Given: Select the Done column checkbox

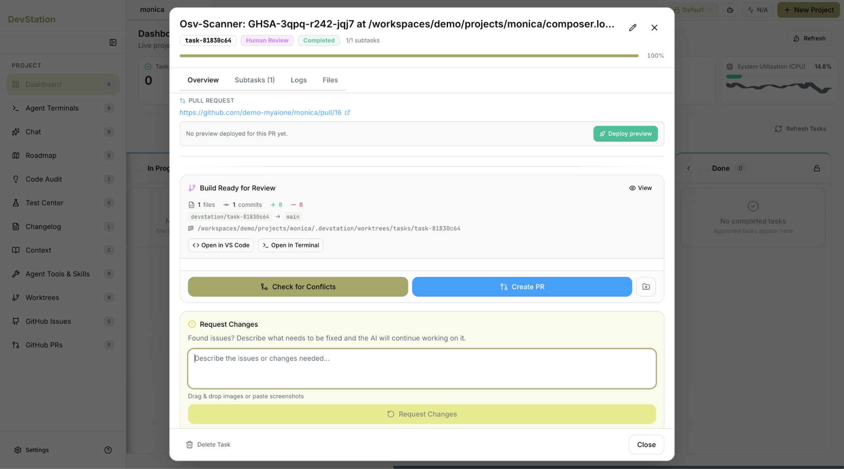Looking at the screenshot, I should click(x=703, y=168).
